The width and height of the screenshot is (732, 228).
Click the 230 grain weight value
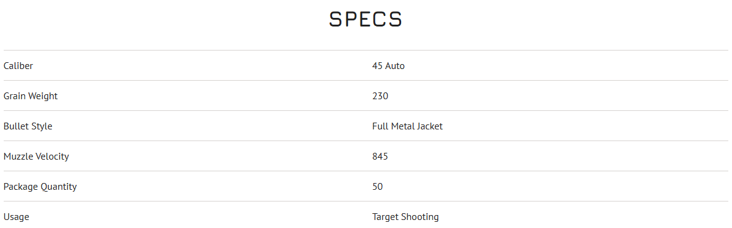pos(380,96)
